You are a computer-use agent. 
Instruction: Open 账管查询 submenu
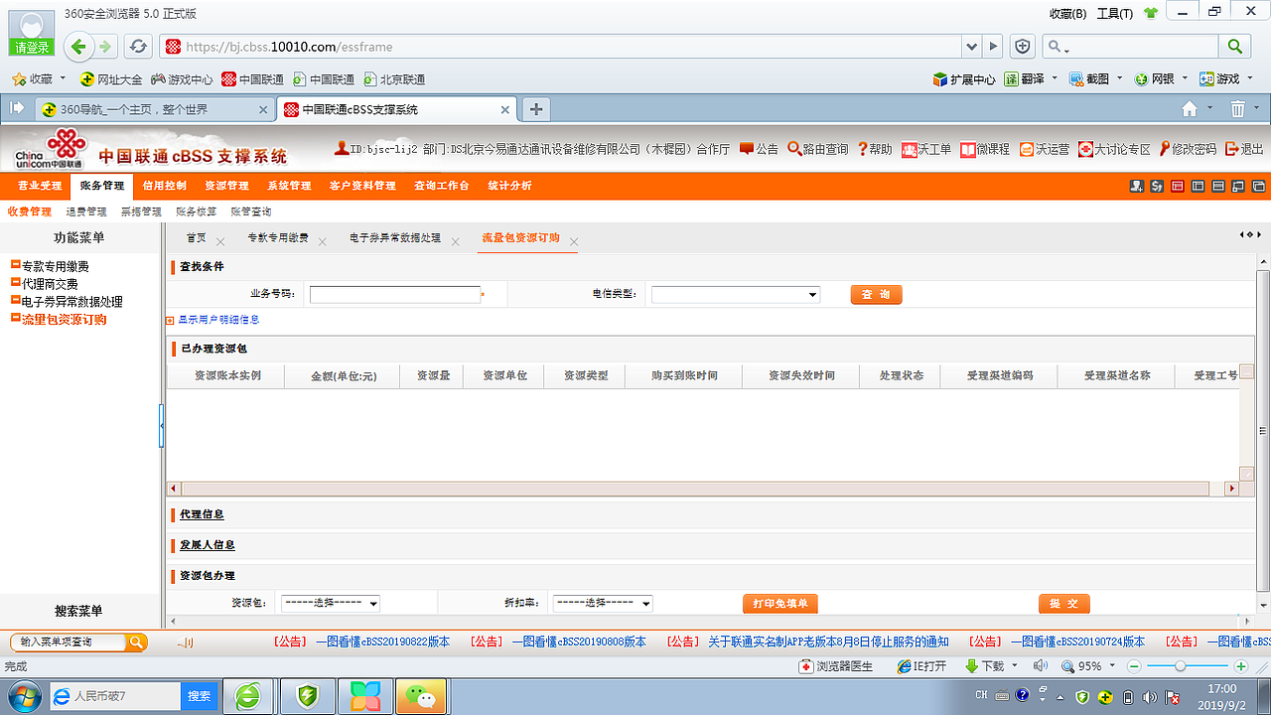pos(251,212)
